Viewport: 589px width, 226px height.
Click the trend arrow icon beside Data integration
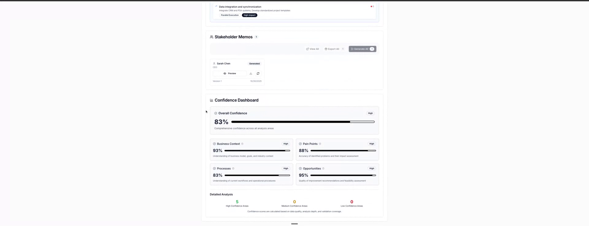click(x=216, y=6)
